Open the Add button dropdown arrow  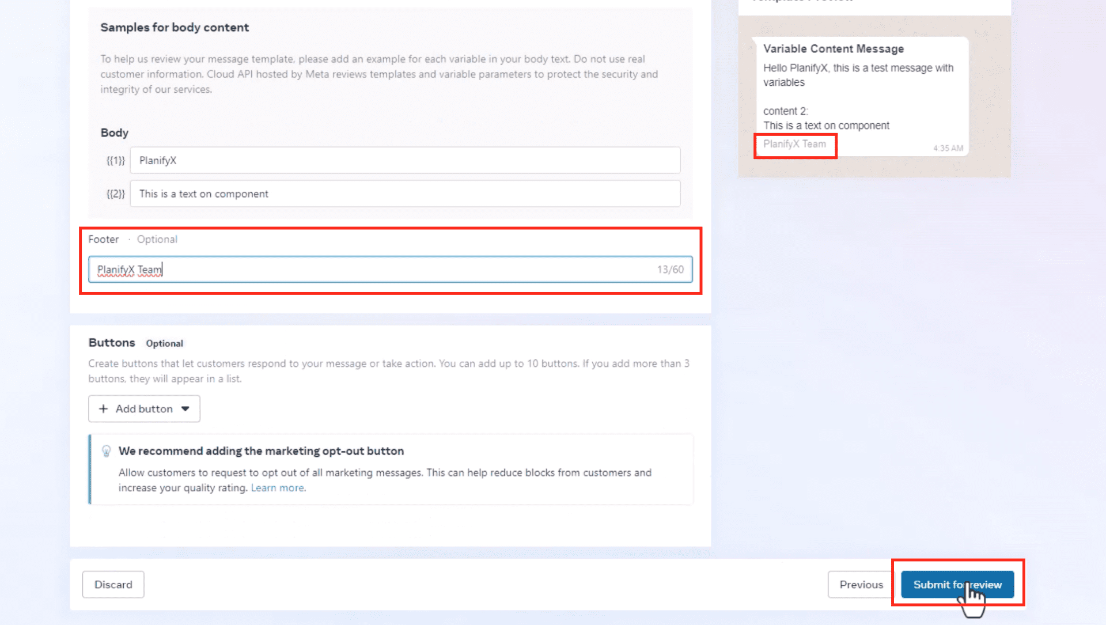click(x=185, y=408)
